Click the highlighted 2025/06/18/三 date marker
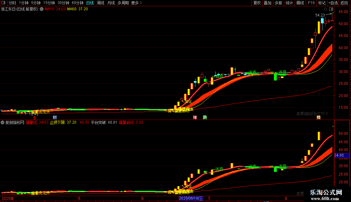Image resolution: width=351 pixels, height=202 pixels. click(x=191, y=198)
